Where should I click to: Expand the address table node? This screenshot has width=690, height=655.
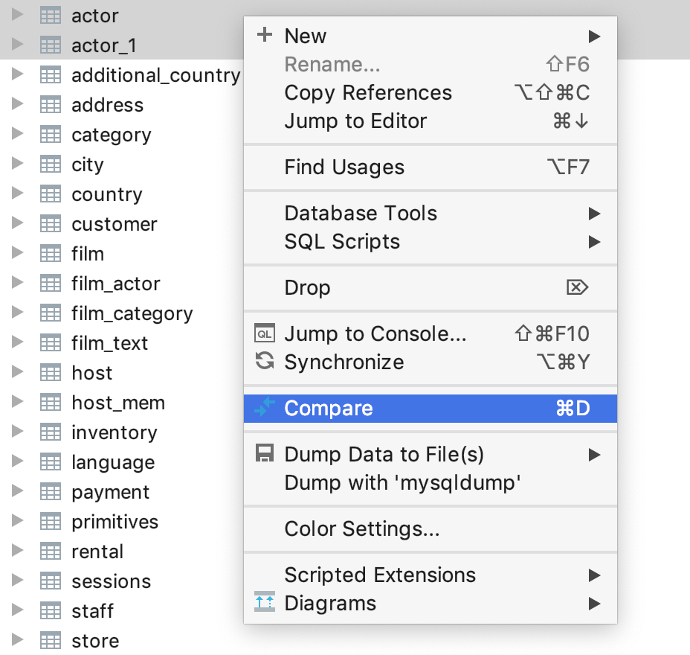(17, 103)
